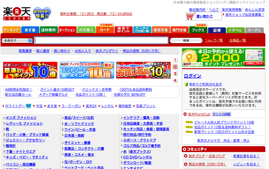Open the ケータイでお買い物 tab

[x=142, y=30]
